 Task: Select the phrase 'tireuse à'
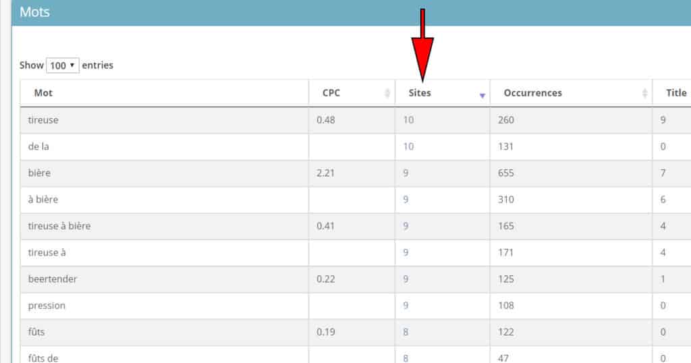47,252
